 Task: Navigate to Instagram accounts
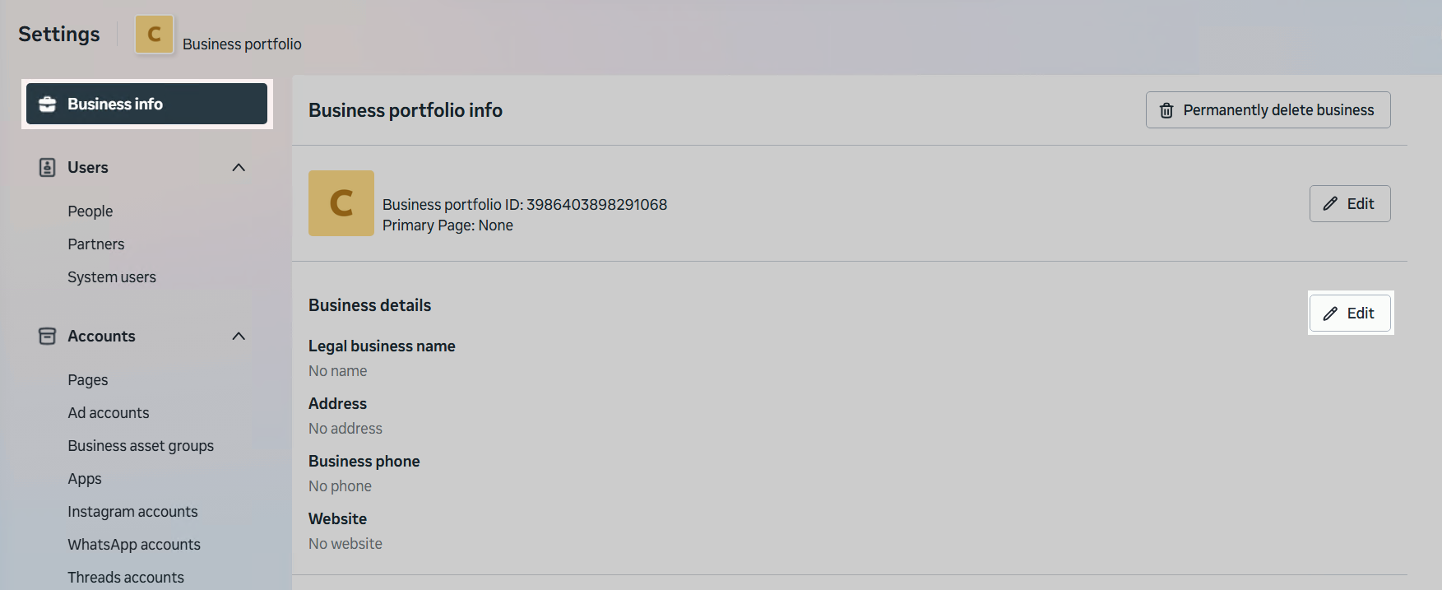(x=132, y=512)
